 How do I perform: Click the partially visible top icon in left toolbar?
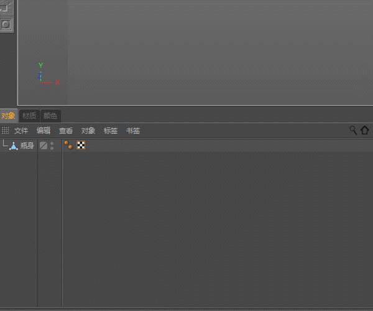(6, 6)
